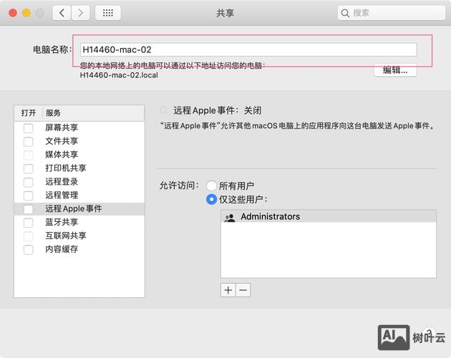
Task: Click the Administrators group icon
Action: pos(230,217)
